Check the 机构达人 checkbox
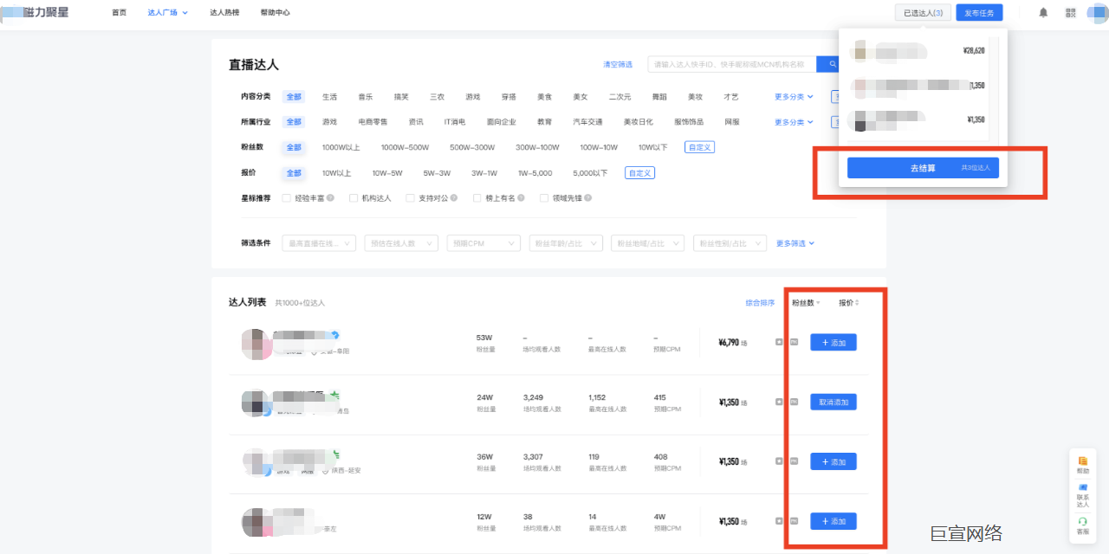Viewport: 1109px width, 554px height. click(x=353, y=198)
